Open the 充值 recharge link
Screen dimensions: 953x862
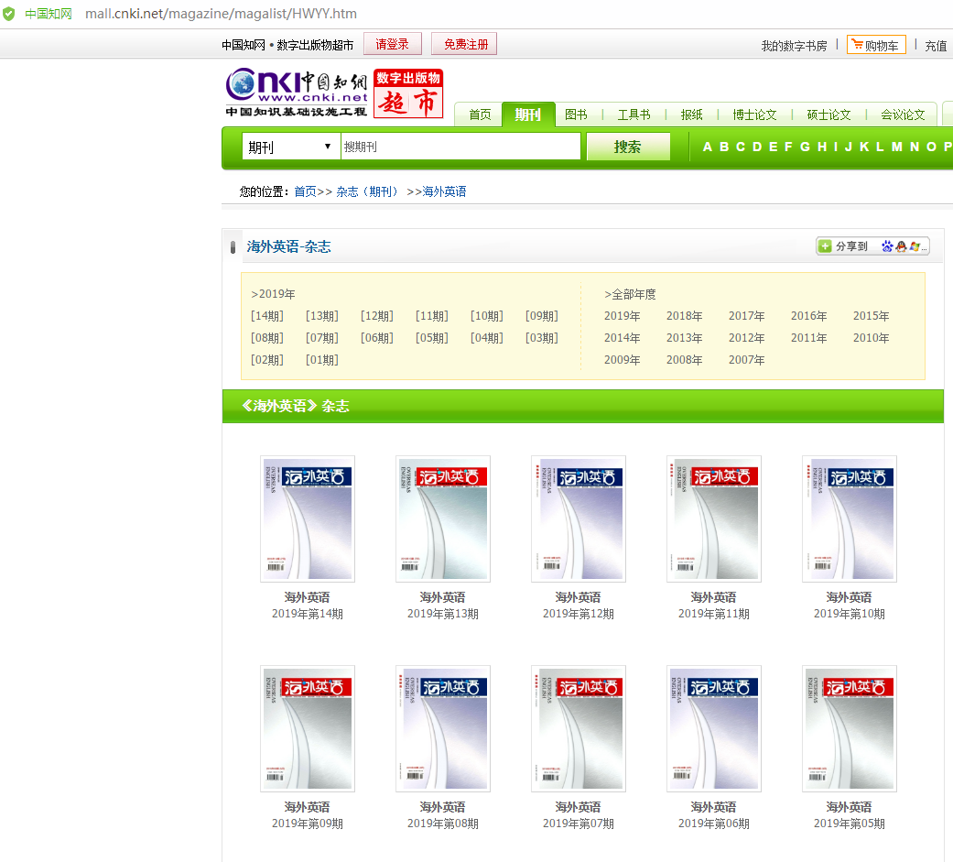(x=936, y=46)
